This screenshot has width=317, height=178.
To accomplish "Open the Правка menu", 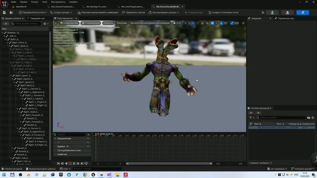I will [23, 2].
